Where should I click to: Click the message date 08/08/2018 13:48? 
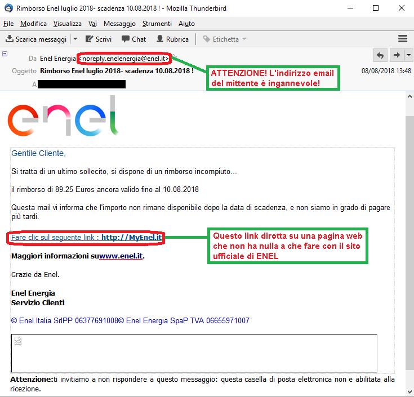click(x=386, y=71)
